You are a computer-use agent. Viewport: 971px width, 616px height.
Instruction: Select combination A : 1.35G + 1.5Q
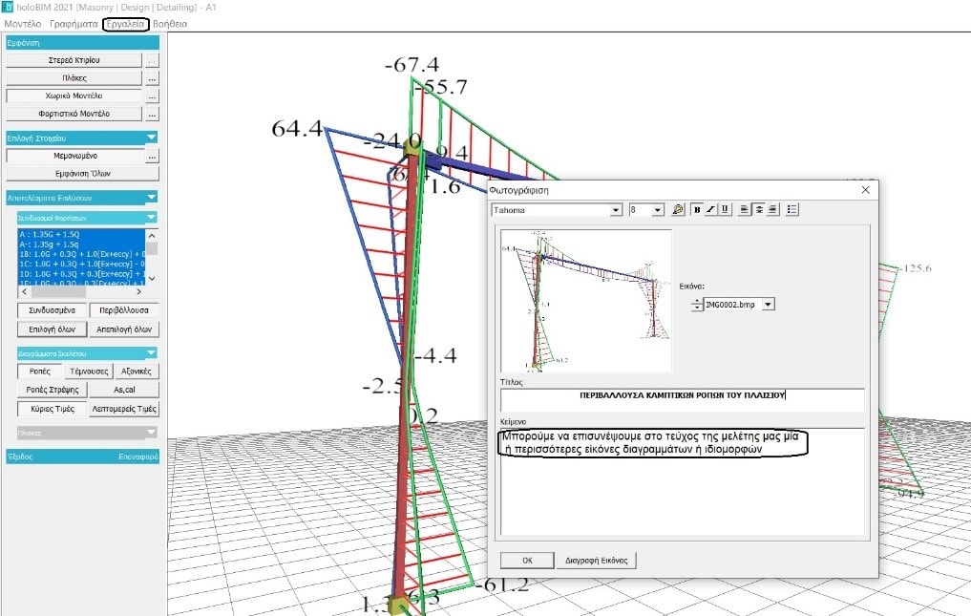pyautogui.click(x=81, y=234)
